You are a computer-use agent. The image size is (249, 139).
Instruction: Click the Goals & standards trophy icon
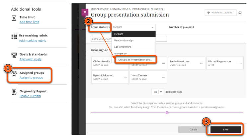[x=14, y=56]
